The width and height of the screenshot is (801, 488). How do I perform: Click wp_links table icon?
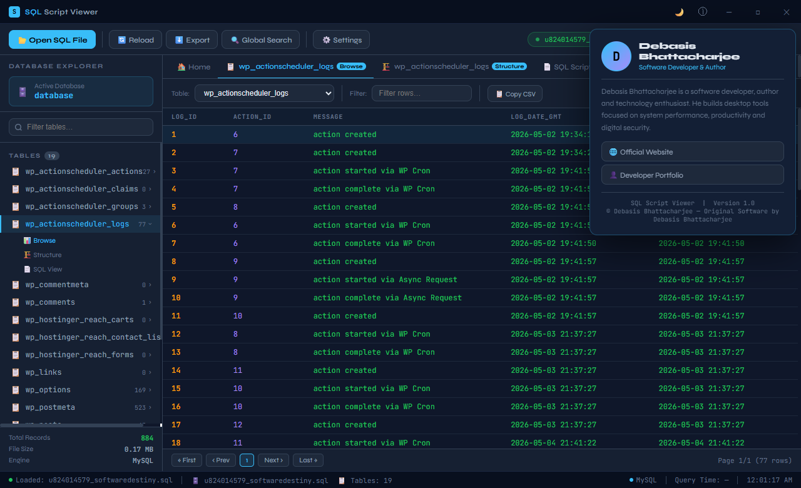16,372
